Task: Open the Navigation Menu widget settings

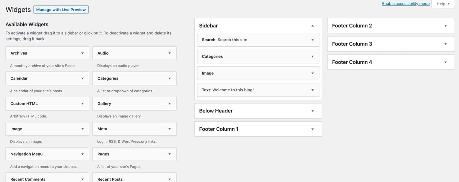Action: (x=83, y=154)
